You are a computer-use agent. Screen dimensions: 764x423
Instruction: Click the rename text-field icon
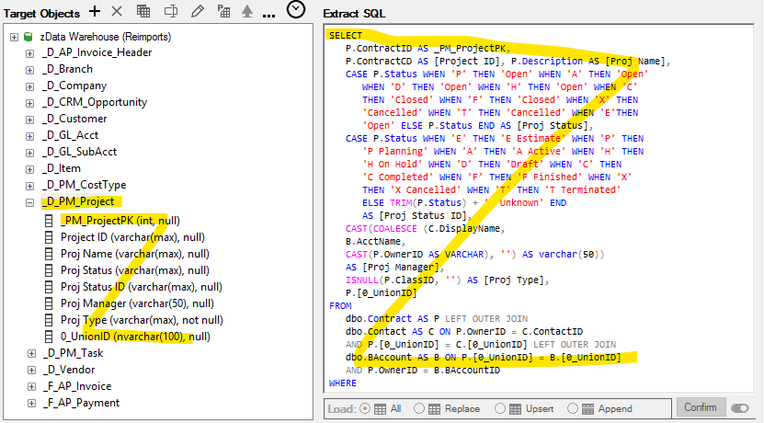(x=170, y=11)
